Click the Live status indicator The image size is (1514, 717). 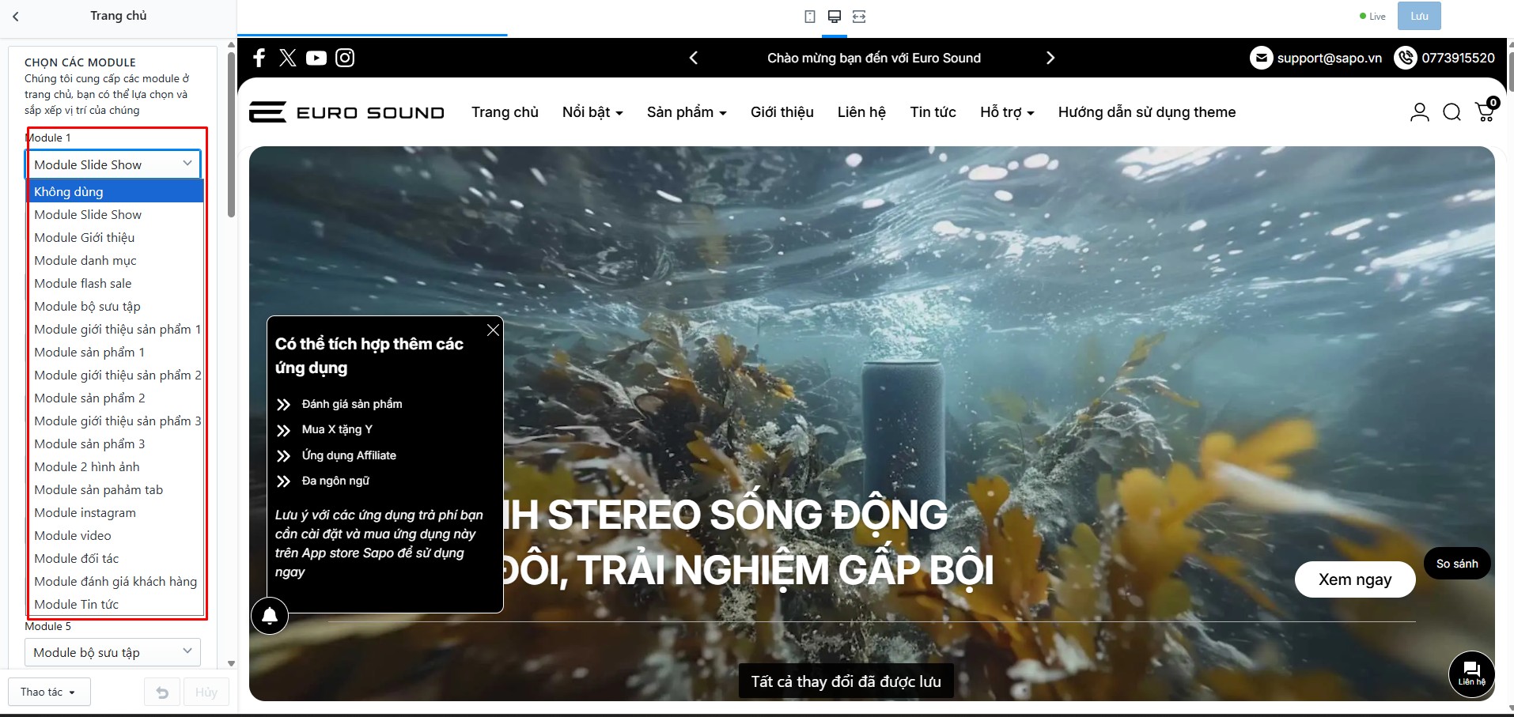(1372, 17)
